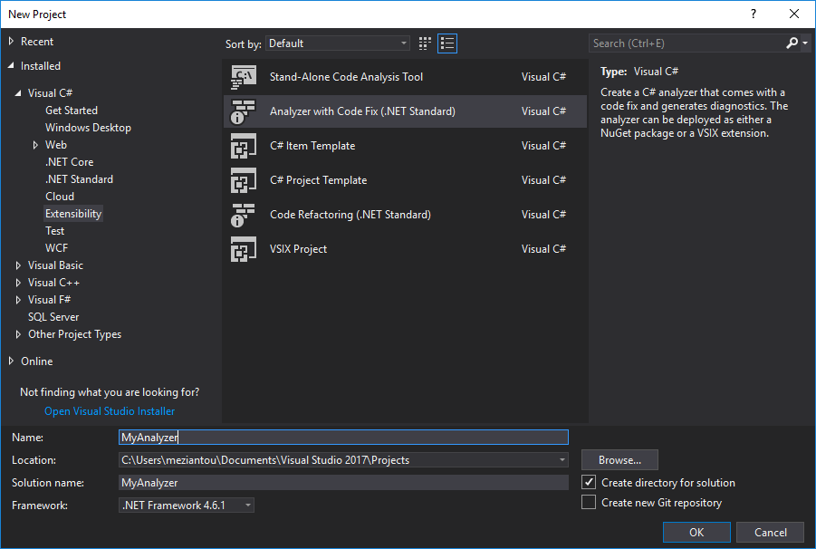816x549 pixels.
Task: Collapse the Installed node
Action: [x=11, y=66]
